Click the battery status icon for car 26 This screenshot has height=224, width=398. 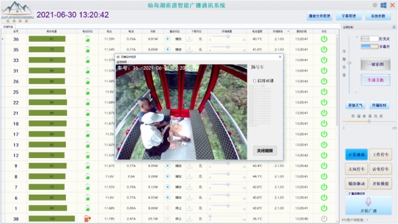click(x=88, y=82)
